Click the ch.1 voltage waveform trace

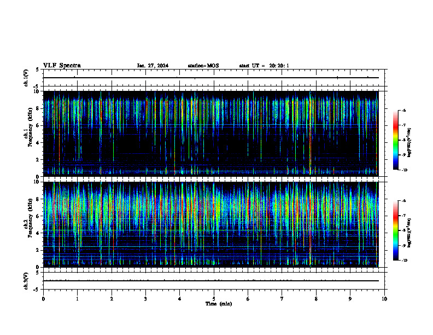tap(210, 78)
